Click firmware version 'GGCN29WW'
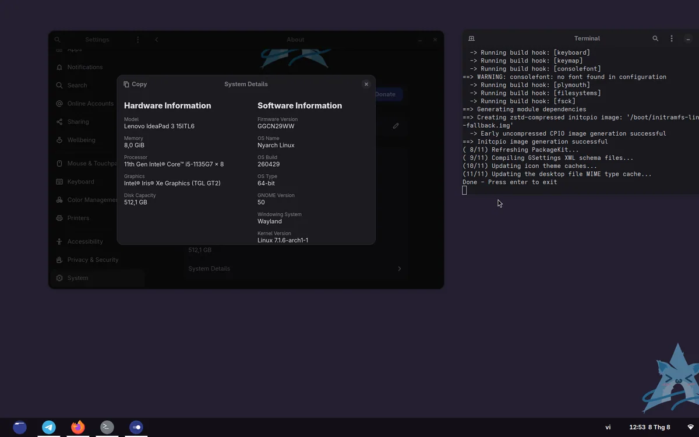Screen dimensions: 699x437 276,126
